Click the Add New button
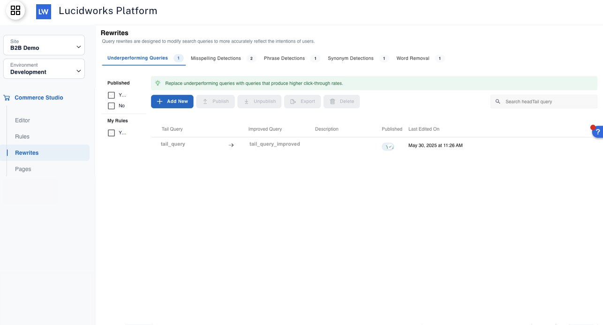The image size is (603, 325). coord(172,101)
